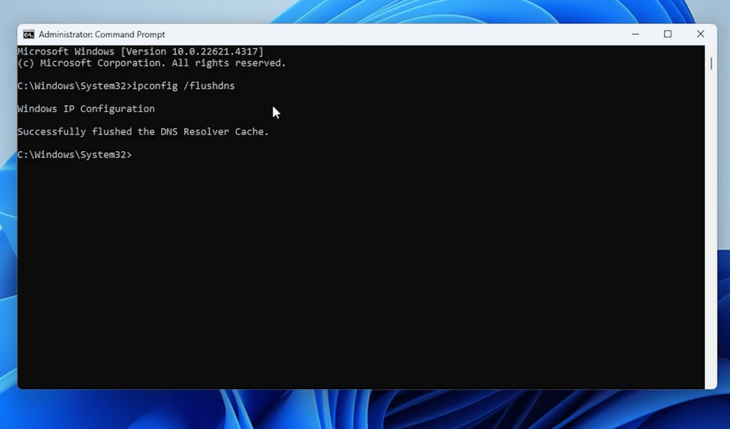This screenshot has height=429, width=730.
Task: Click the vertical scrollbar thumb
Action: click(x=711, y=63)
